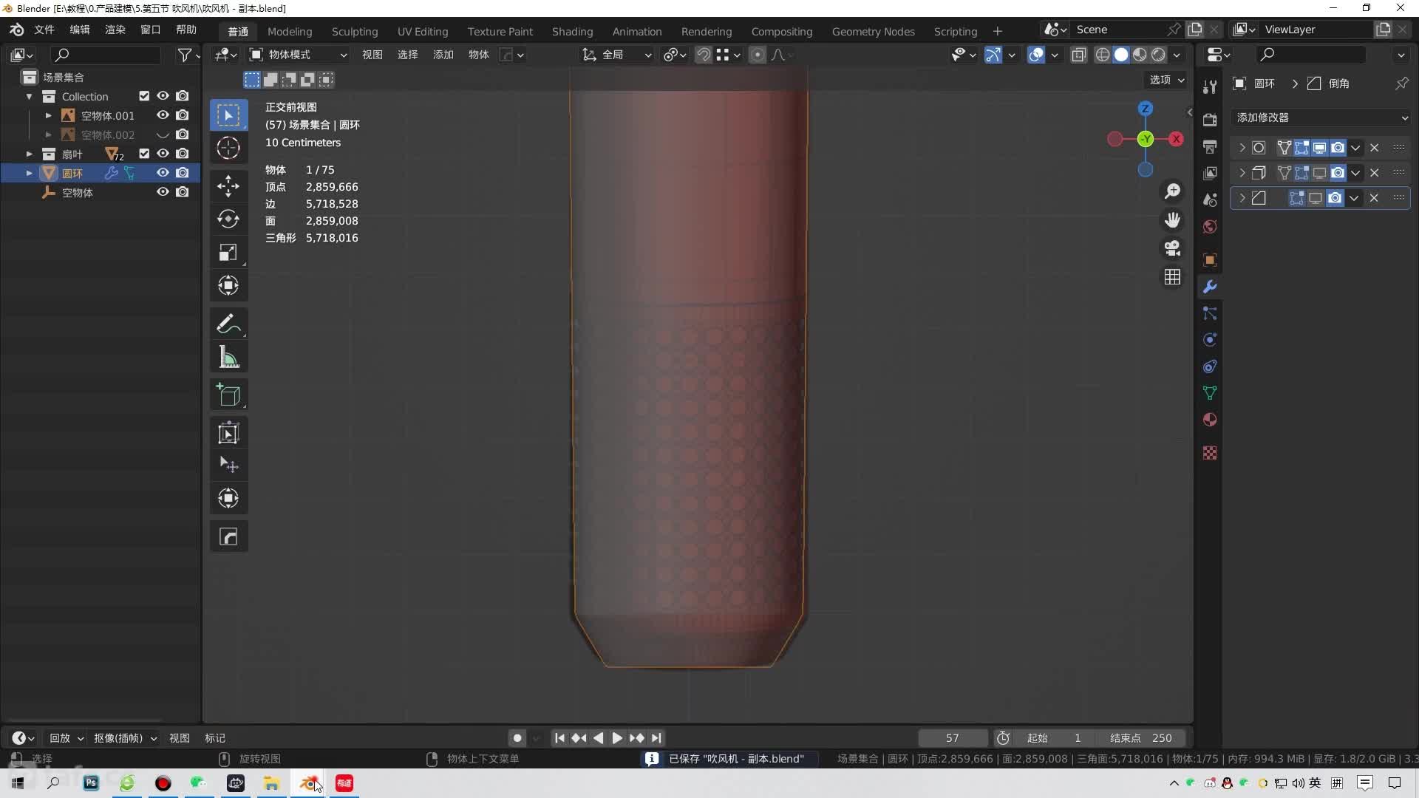Screen dimensions: 1419x798
Task: Jump to the end frame button
Action: 656,738
